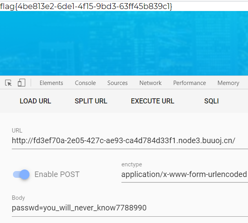Expand the enctype dropdown
This screenshot has width=248, height=223.
184,174
